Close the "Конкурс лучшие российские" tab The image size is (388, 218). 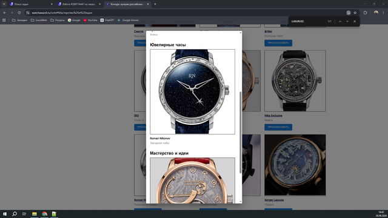[148, 4]
